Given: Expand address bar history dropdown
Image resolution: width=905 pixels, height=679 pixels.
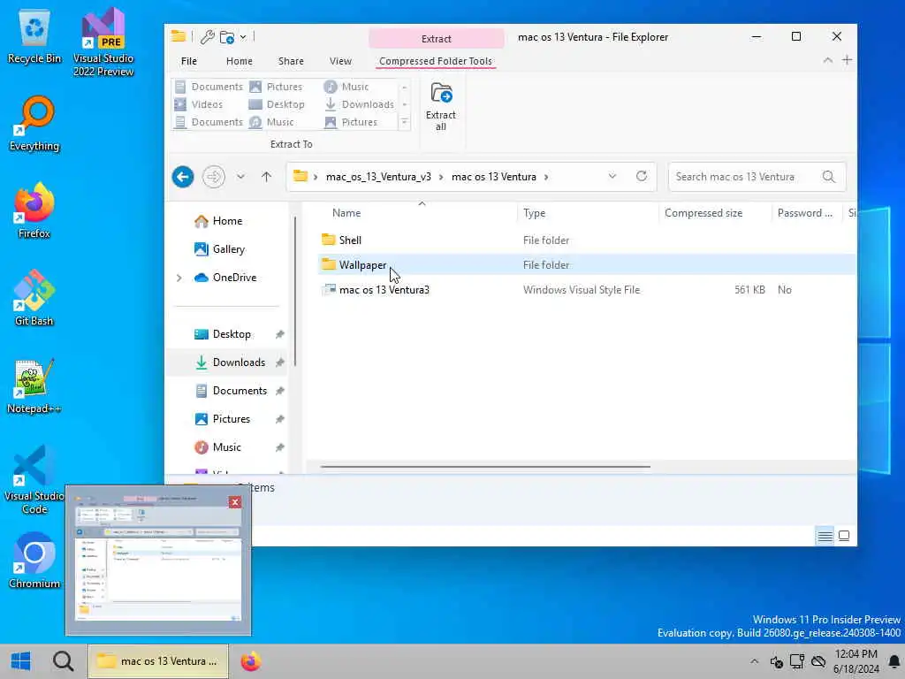Looking at the screenshot, I should click(x=612, y=177).
